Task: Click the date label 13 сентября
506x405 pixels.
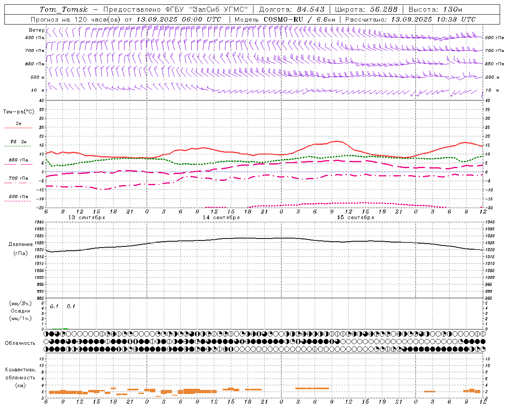Action: tap(87, 218)
